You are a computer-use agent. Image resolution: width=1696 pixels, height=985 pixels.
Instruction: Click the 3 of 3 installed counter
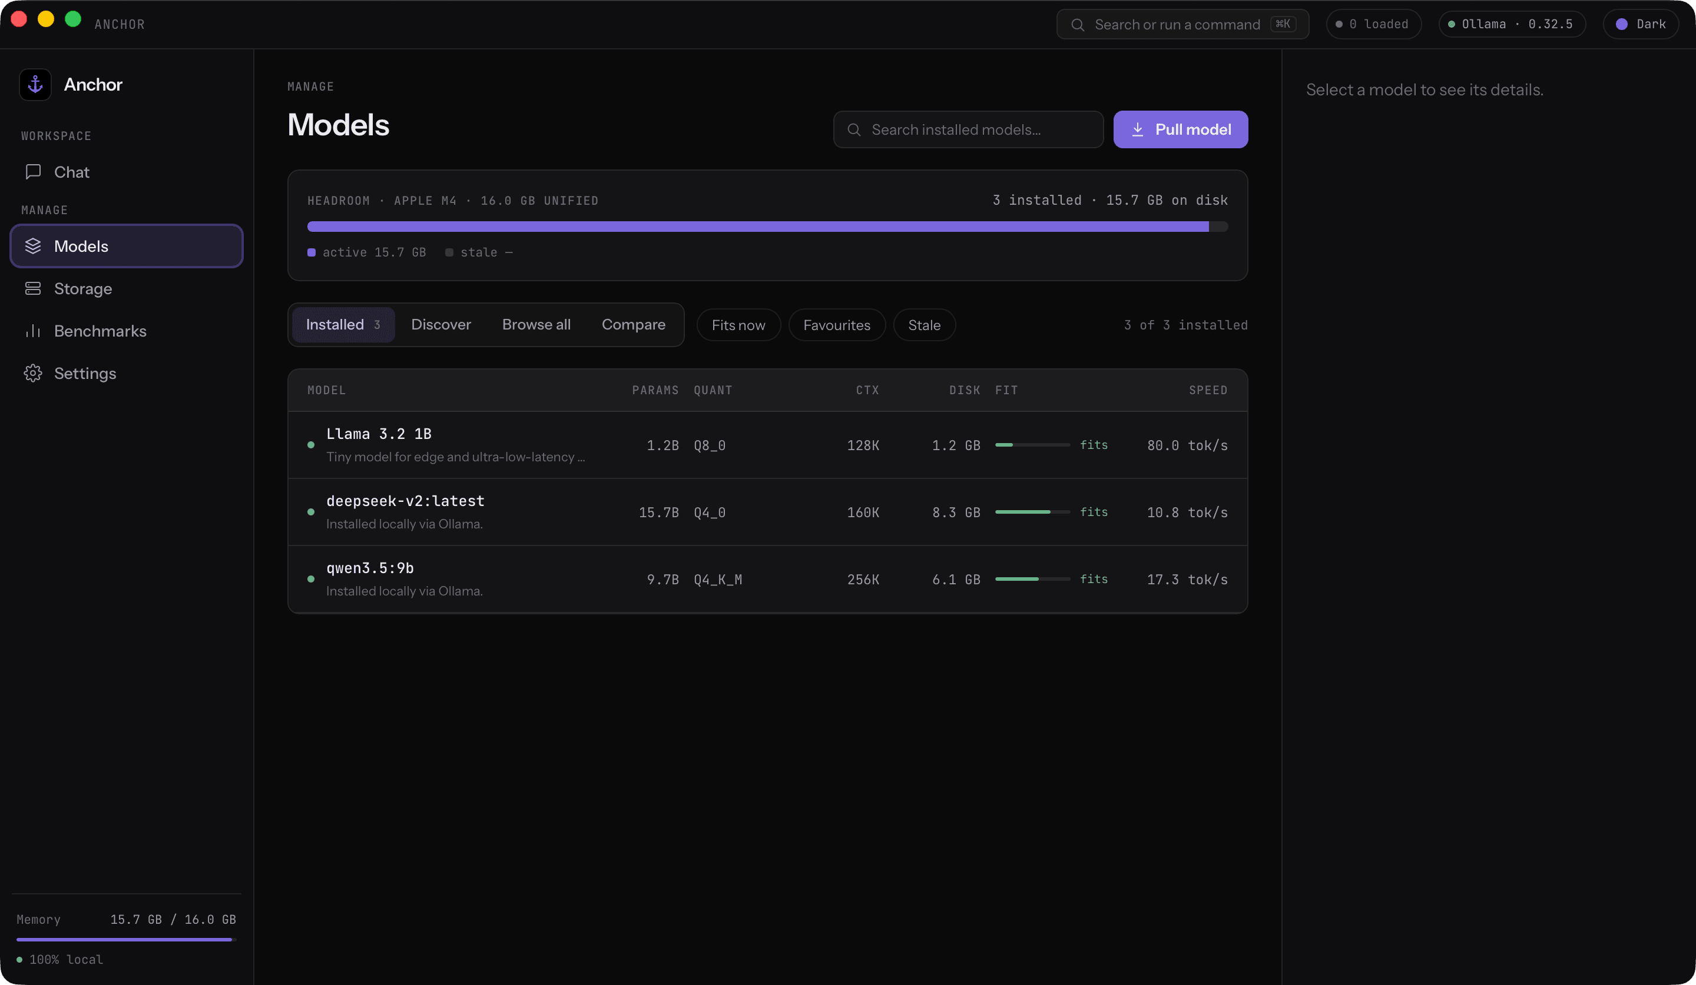pos(1186,325)
